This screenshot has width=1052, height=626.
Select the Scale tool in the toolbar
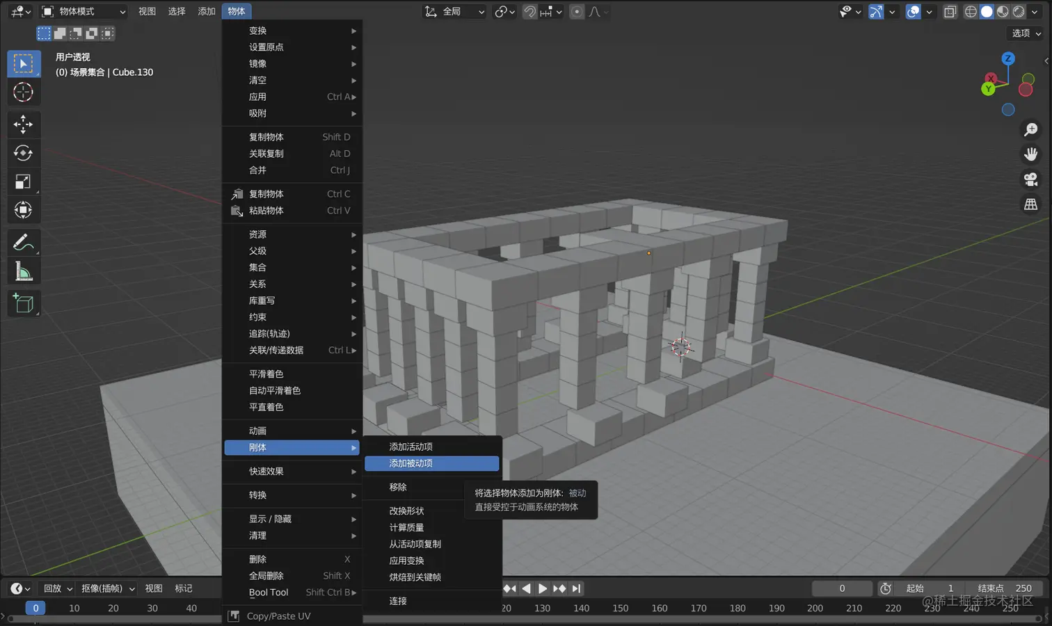24,182
